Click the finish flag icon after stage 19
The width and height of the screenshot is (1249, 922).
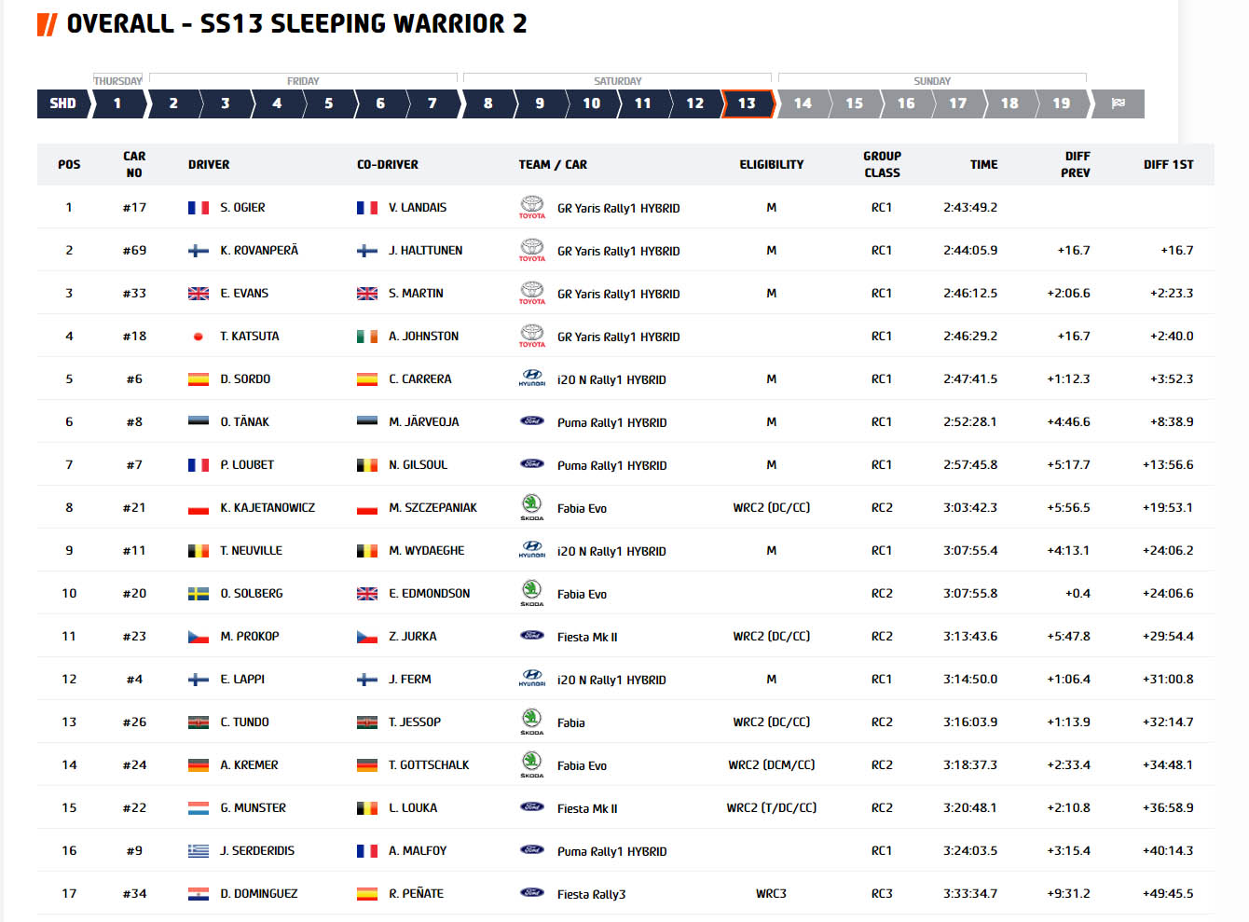[1118, 103]
